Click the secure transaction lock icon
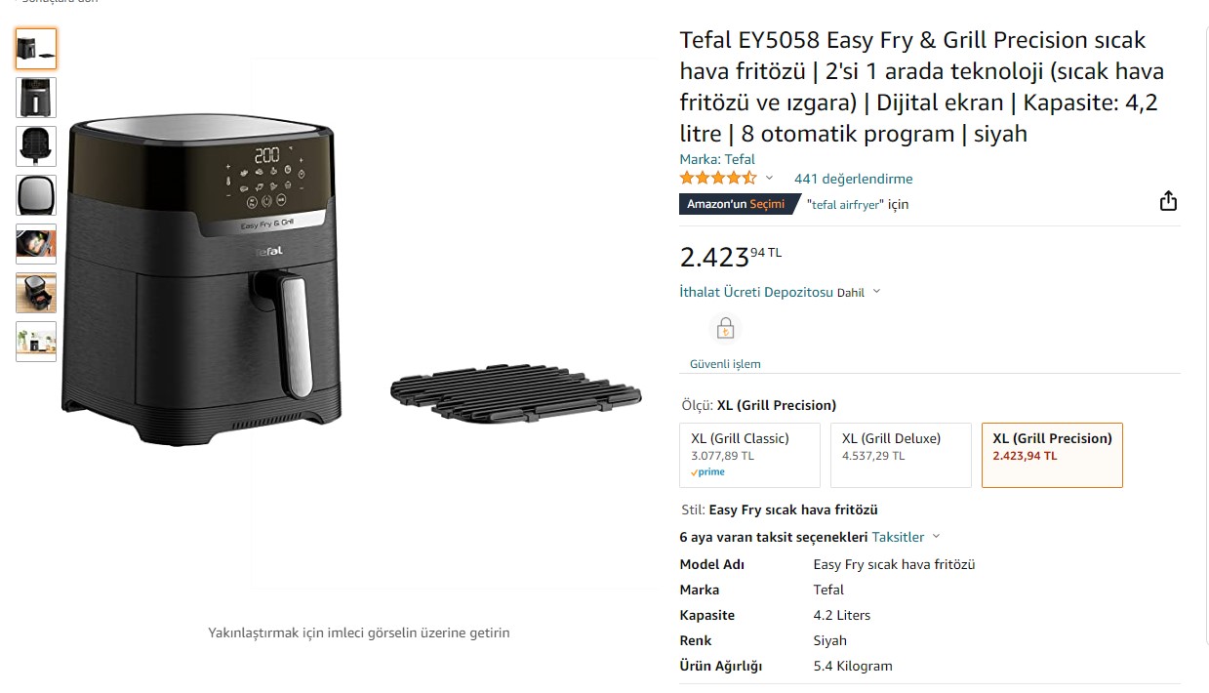 (725, 329)
